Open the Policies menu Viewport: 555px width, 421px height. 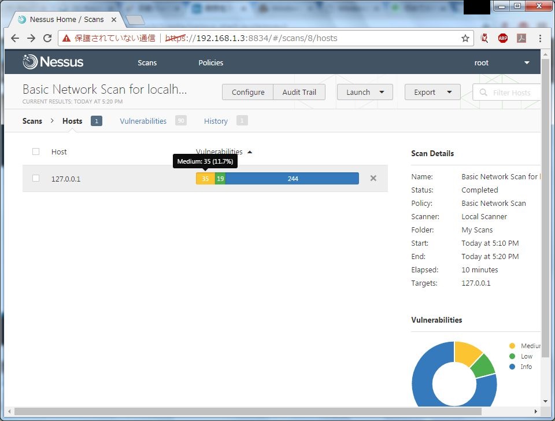(x=211, y=62)
